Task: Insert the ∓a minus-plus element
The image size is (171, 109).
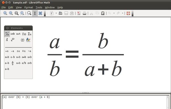Action: tap(24, 51)
